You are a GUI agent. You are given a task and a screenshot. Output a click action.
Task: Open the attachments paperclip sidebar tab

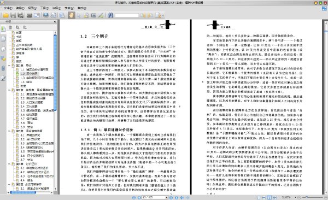[3, 68]
